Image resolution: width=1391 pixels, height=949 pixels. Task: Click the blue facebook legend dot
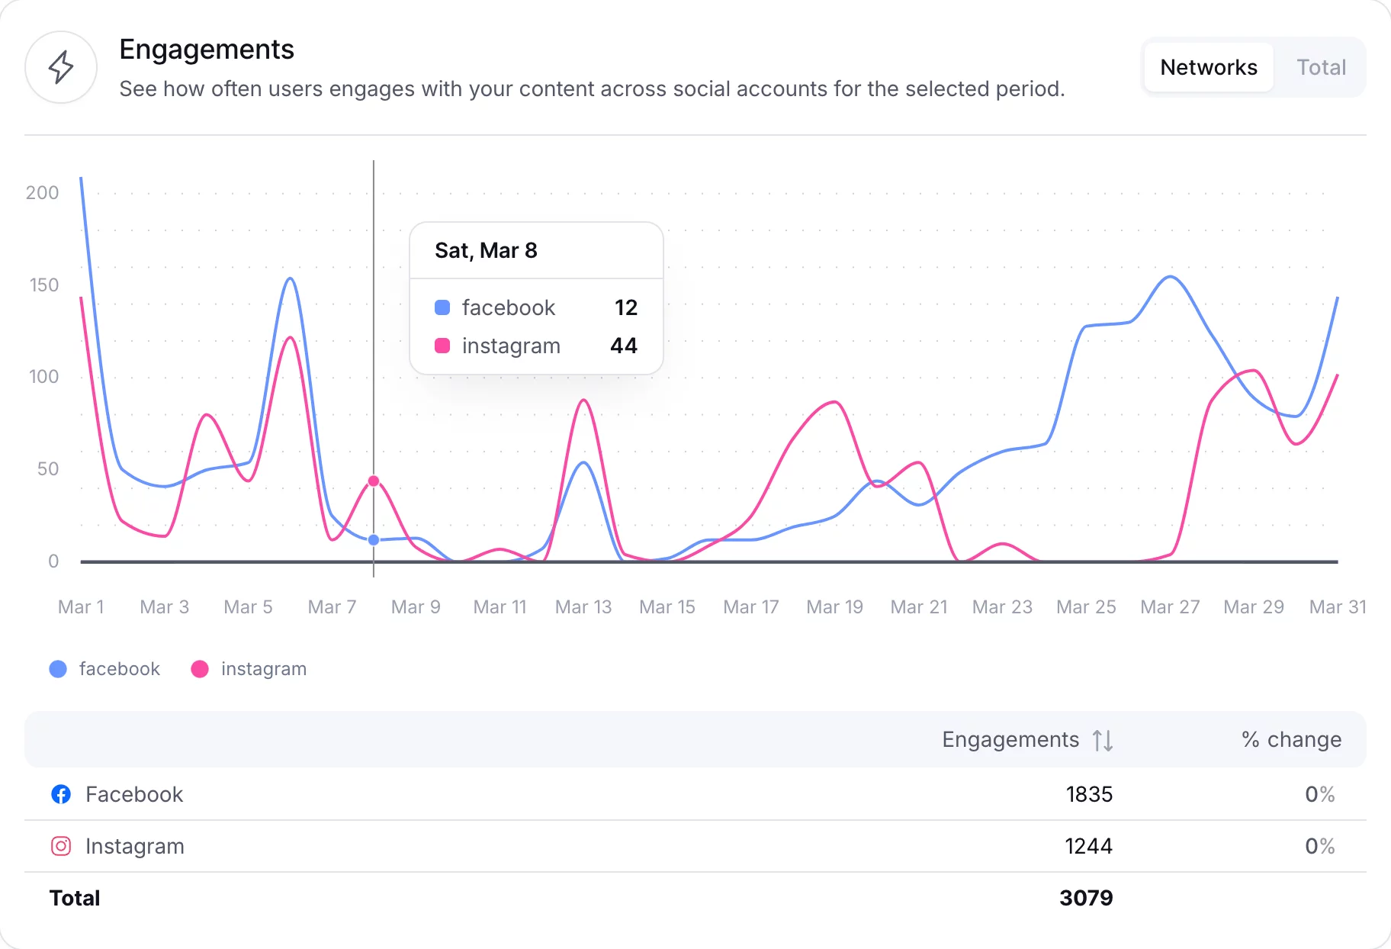tap(57, 669)
